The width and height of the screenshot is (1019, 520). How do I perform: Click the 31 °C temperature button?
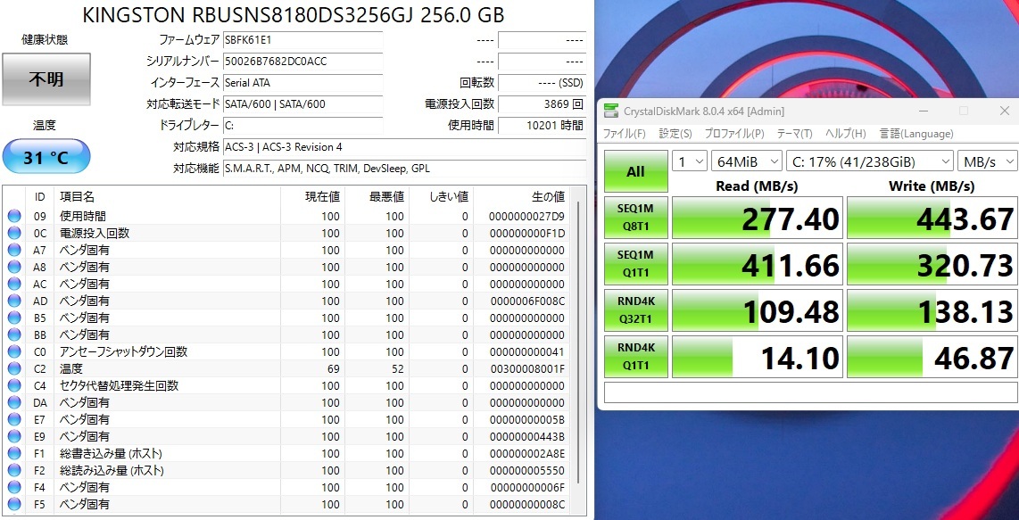[x=46, y=156]
